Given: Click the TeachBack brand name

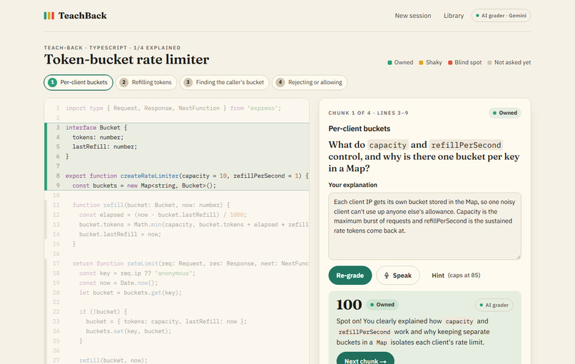Looking at the screenshot, I should pos(83,16).
